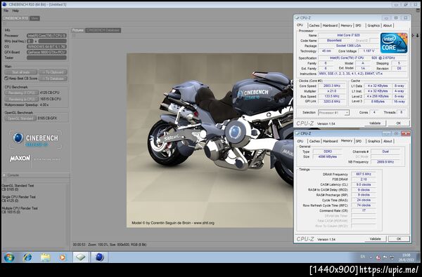Open the File menu in Cinebench
Screen dimensions: 422x277
pos(6,11)
